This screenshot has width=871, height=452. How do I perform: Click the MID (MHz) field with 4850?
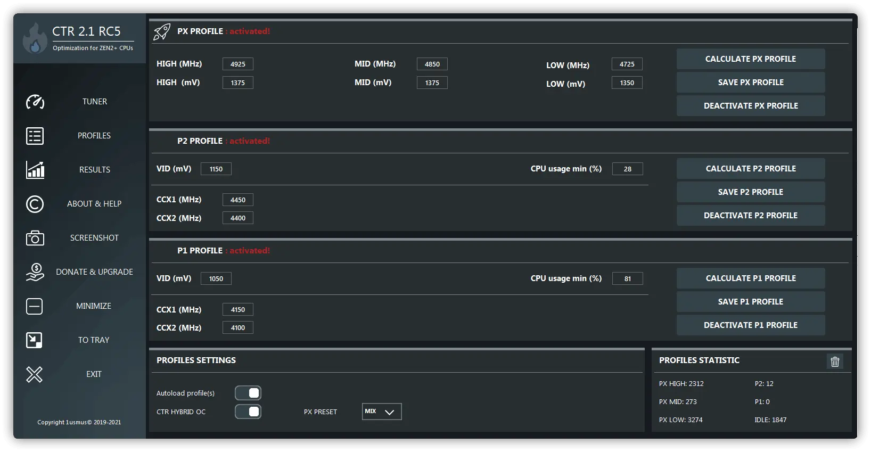point(432,64)
